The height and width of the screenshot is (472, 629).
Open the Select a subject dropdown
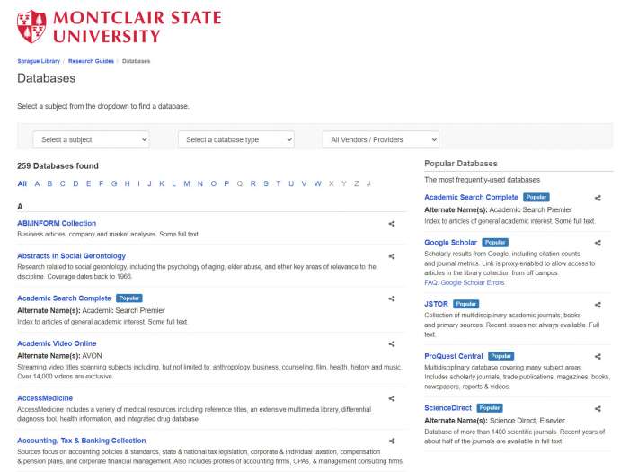tap(91, 139)
